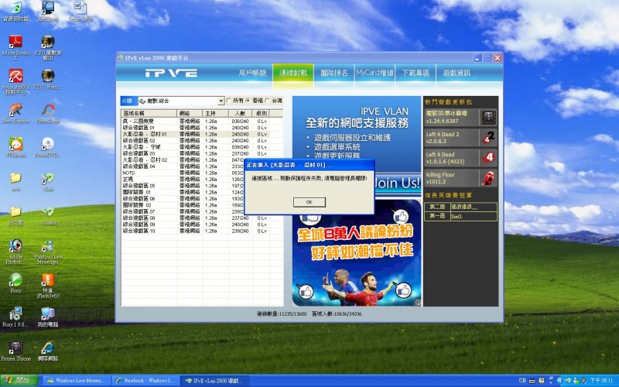Select room 團隊競賽 02
The height and width of the screenshot is (387, 619).
[x=183, y=205]
